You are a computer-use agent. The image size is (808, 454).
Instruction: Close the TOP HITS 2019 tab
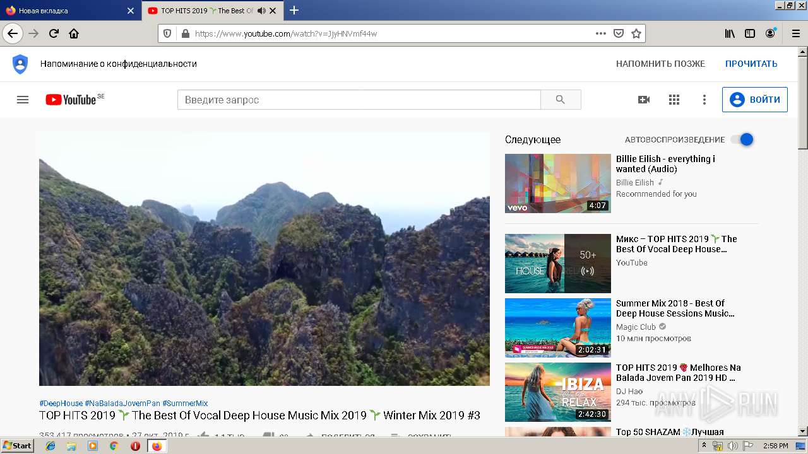pos(273,11)
